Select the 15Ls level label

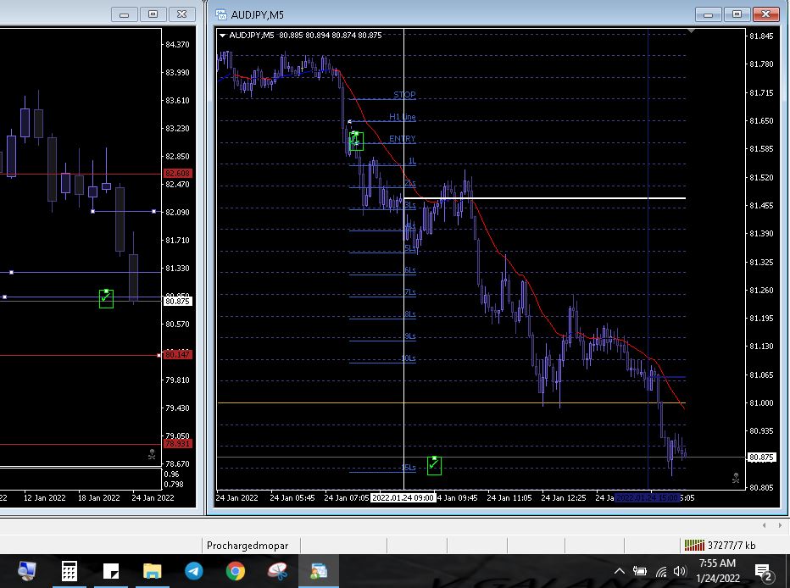[x=408, y=468]
